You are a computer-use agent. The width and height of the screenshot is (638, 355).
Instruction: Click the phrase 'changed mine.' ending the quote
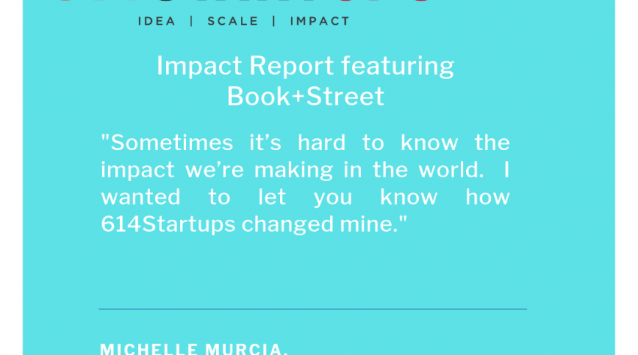[329, 224]
